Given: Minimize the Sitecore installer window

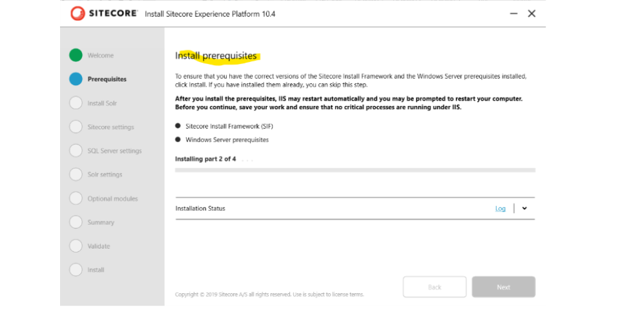Looking at the screenshot, I should 513,14.
